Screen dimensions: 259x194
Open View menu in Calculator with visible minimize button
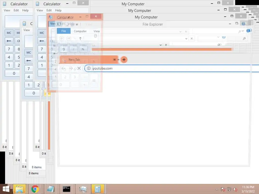coord(40,10)
